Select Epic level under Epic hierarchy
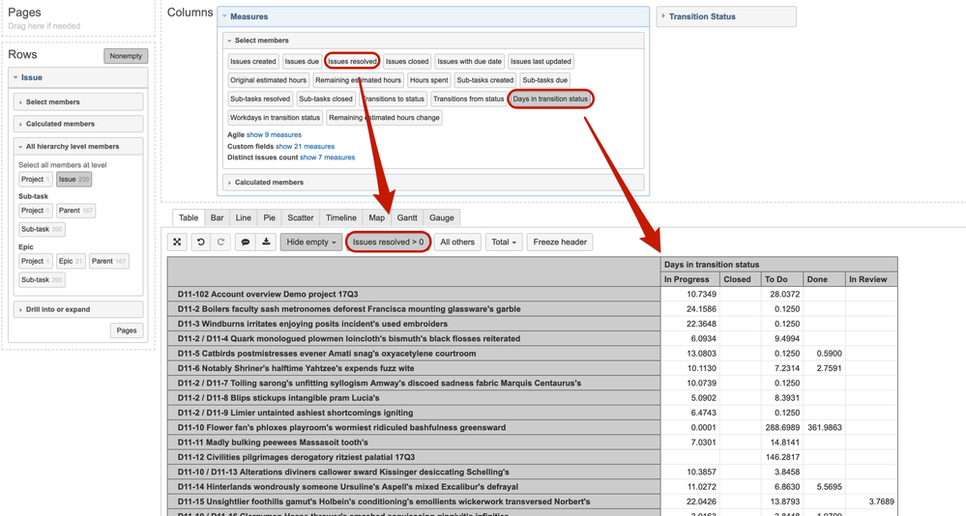966x516 pixels. coord(71,261)
